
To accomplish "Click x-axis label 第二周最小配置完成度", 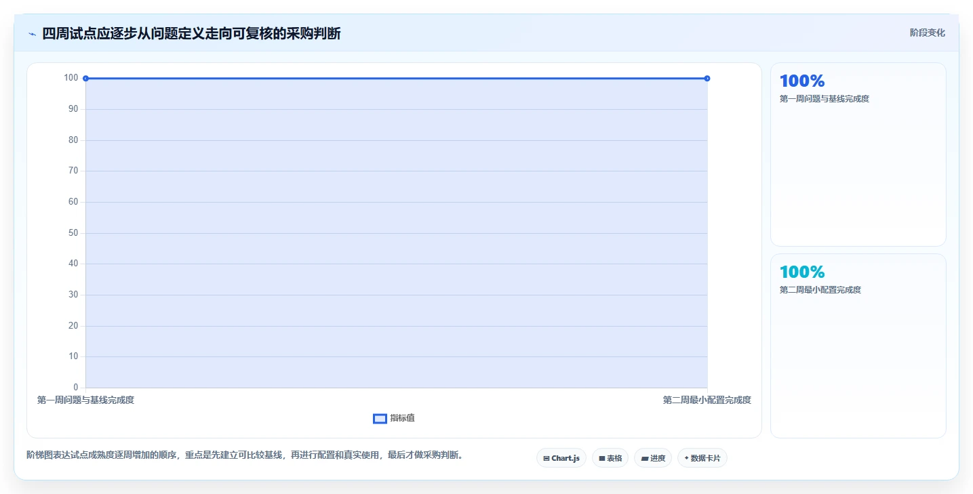I will 707,400.
